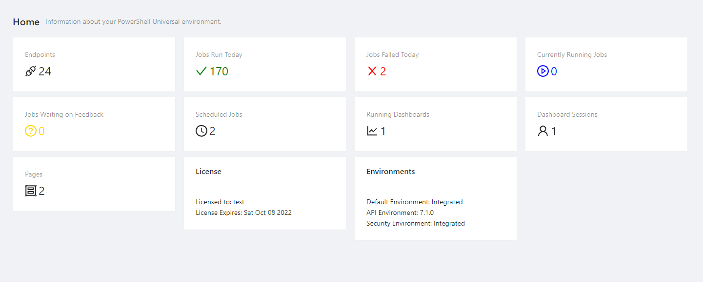Open the Jobs Failed Today count

coord(383,71)
